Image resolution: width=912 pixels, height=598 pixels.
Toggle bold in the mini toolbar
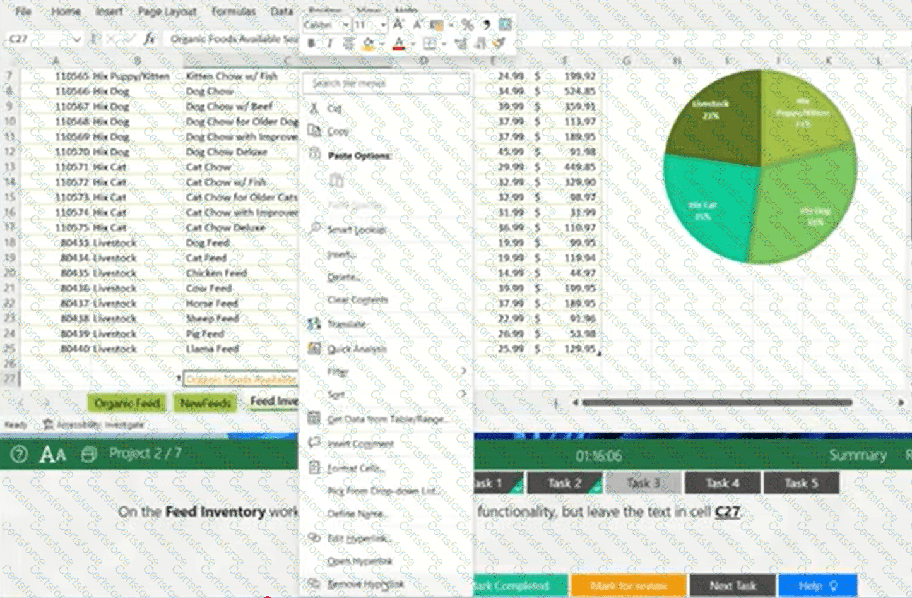coord(311,43)
